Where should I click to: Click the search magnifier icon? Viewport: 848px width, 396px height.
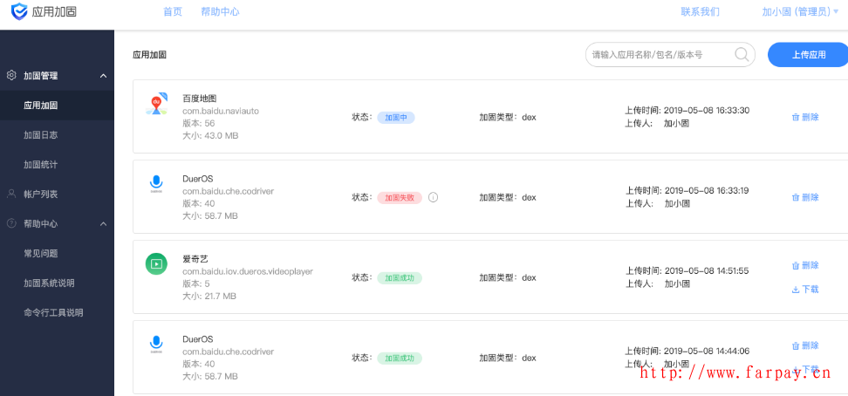(742, 54)
